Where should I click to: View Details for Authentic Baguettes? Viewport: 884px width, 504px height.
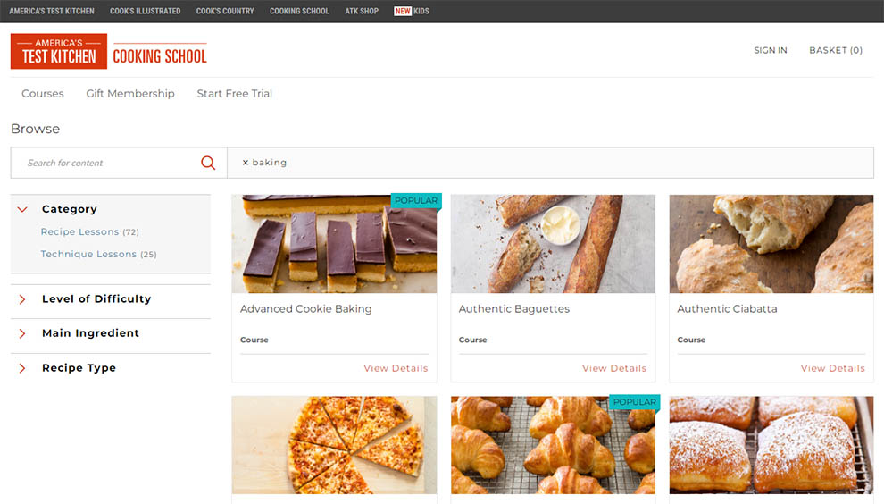tap(614, 368)
